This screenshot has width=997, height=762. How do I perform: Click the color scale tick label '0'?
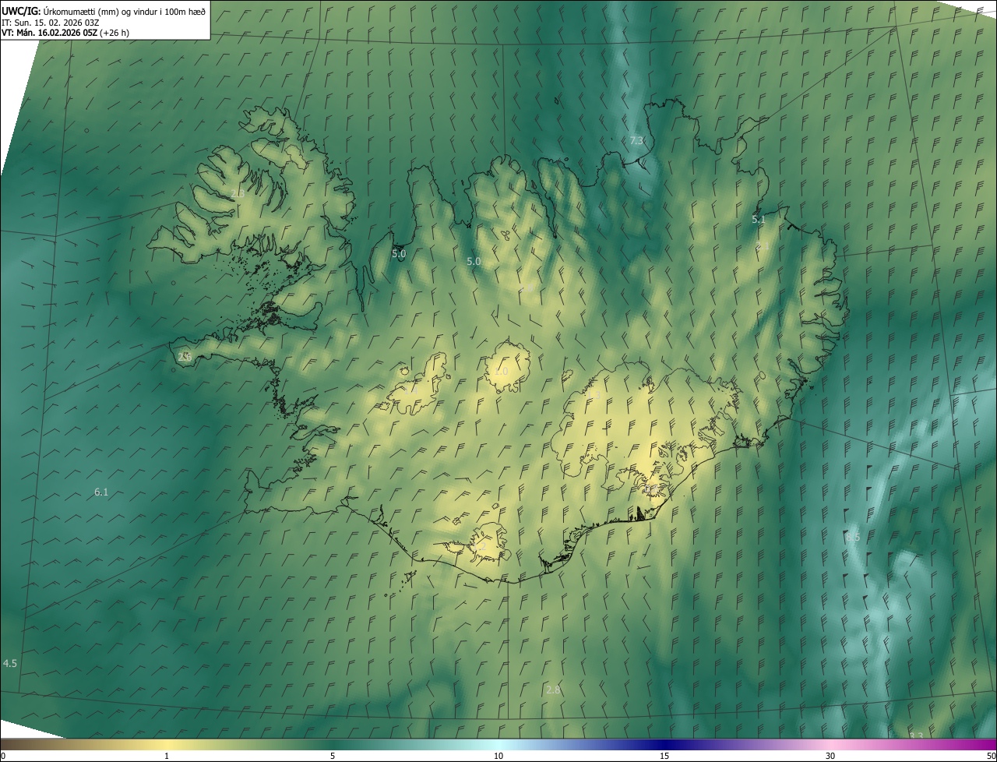[x=3, y=756]
